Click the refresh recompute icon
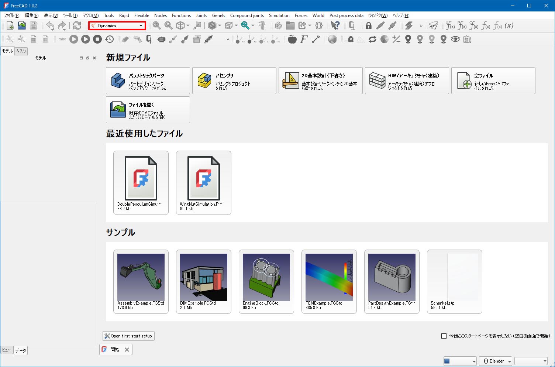 pyautogui.click(x=77, y=25)
